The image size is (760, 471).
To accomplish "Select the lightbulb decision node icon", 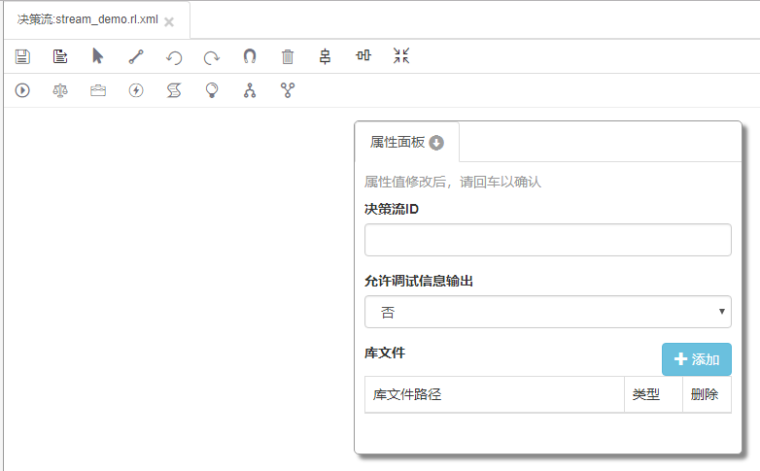I will point(212,90).
